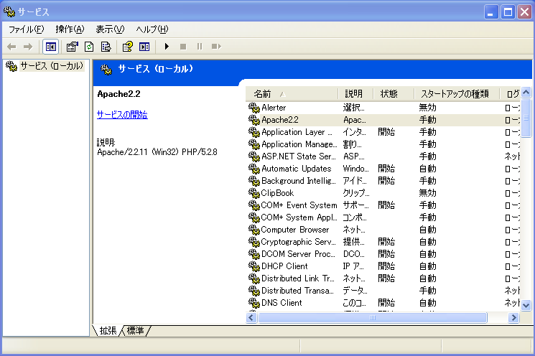Select the Automatic Updates service name

point(296,169)
